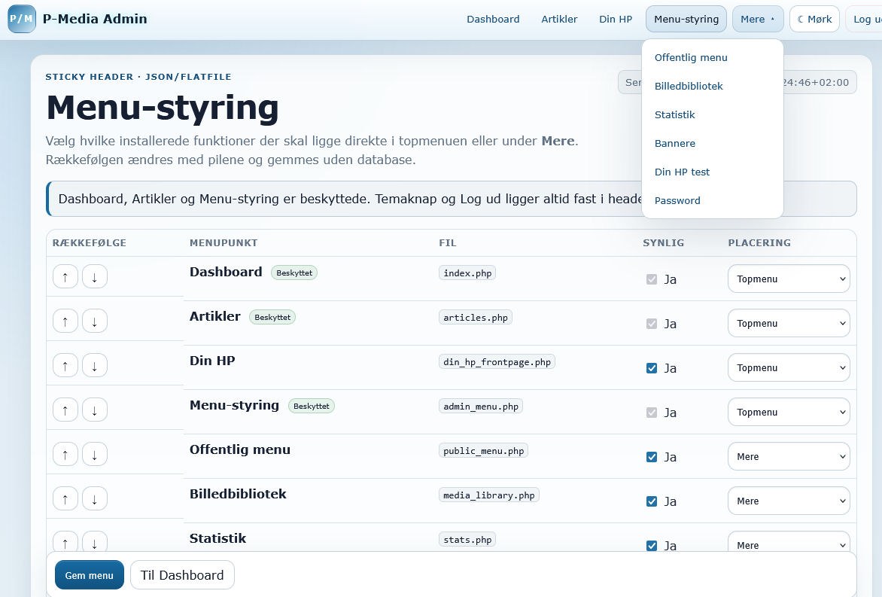The image size is (882, 597).
Task: Go to Artikler in top navigation
Action: (x=559, y=19)
